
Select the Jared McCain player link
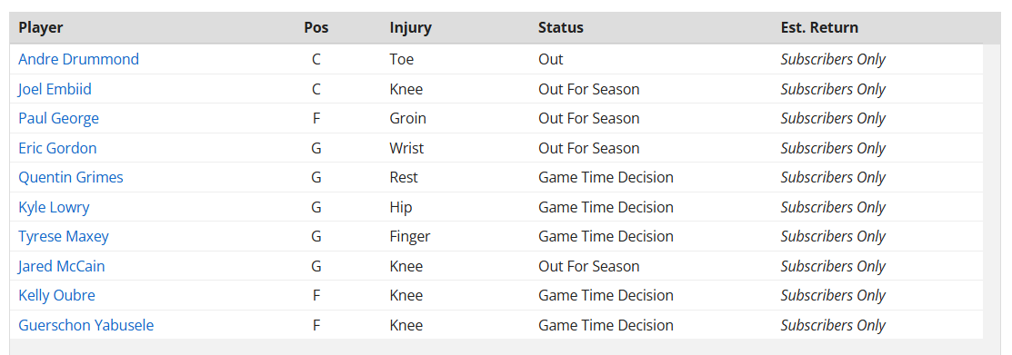[61, 266]
